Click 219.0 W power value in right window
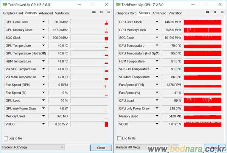 (x=172, y=108)
